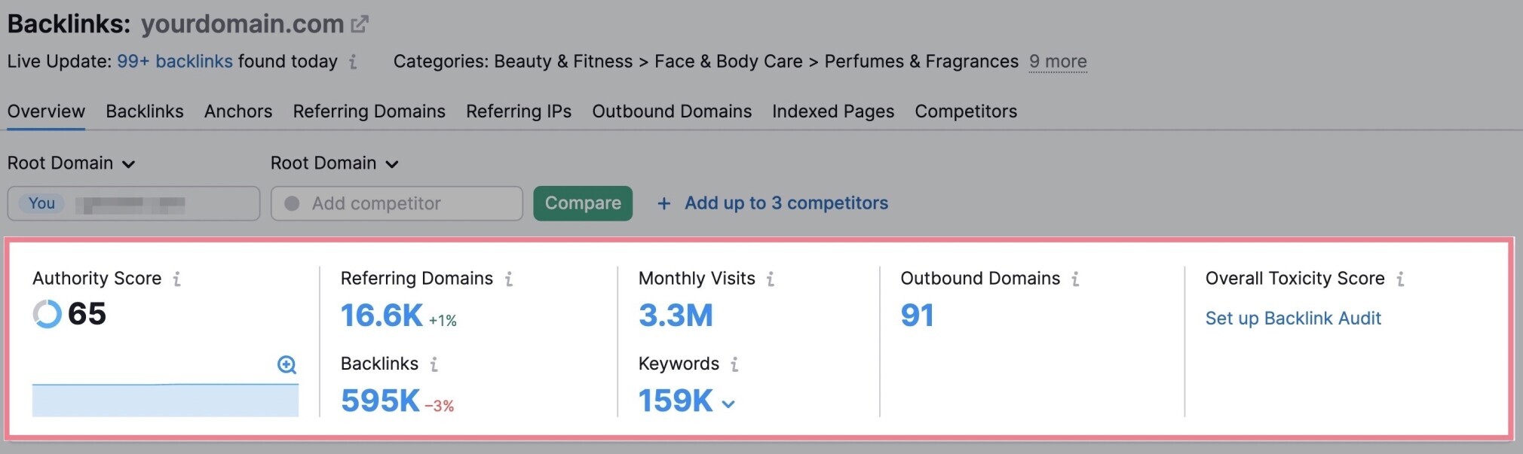The width and height of the screenshot is (1523, 454).
Task: Click info icon beside Live Update
Action: [x=353, y=62]
